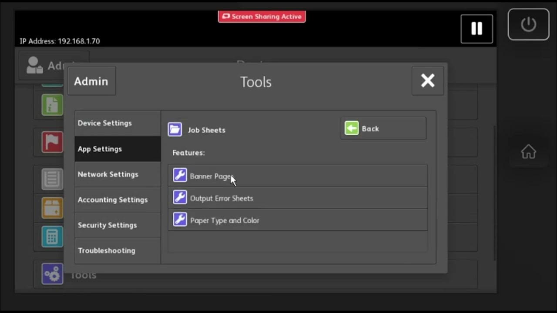
Task: Click the Admin button in Tools dialog
Action: [91, 81]
